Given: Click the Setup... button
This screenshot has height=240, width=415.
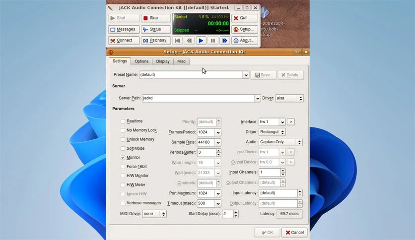Looking at the screenshot, I should pyautogui.click(x=245, y=29).
